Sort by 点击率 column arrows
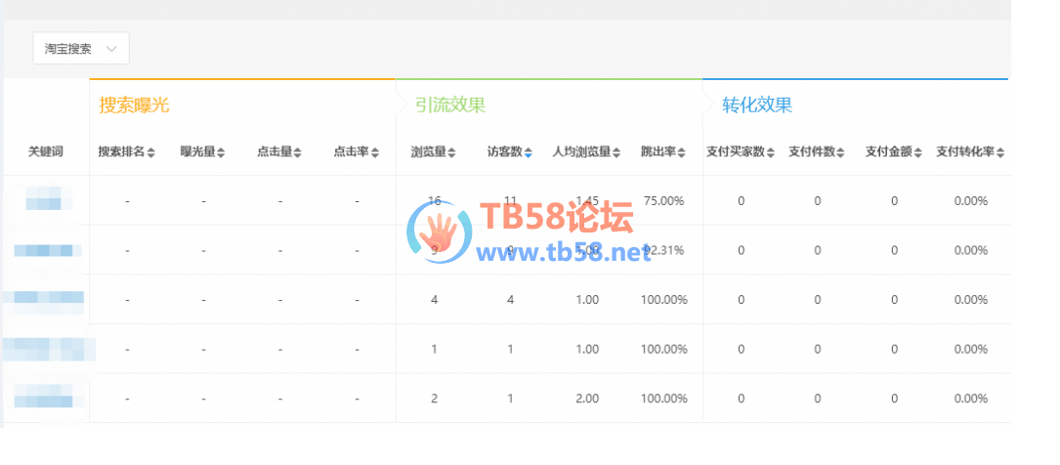 374,152
